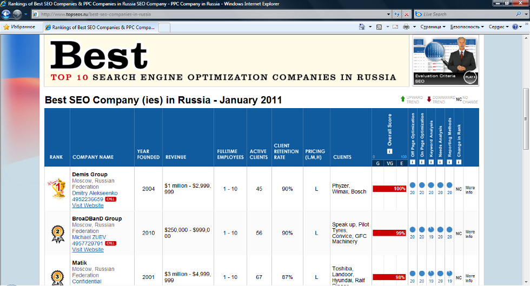Open More Info for BroaDBanD Group
The image size is (530, 286).
click(x=470, y=234)
